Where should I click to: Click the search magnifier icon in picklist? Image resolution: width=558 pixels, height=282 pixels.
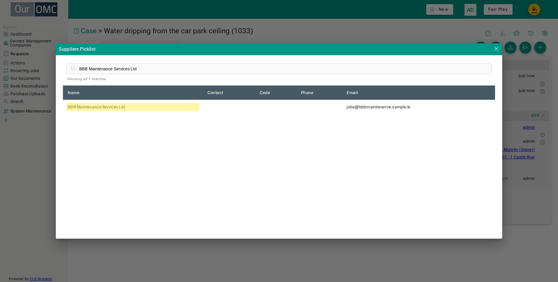tap(73, 69)
